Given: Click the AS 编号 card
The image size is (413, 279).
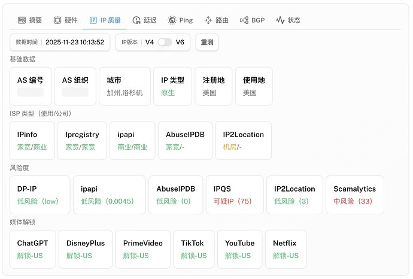Looking at the screenshot, I should (31, 86).
